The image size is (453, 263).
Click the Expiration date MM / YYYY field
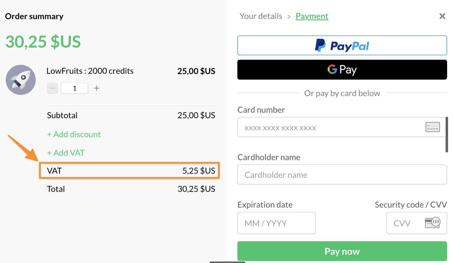(x=276, y=223)
